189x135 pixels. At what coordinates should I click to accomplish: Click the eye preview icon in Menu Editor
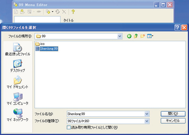click(x=39, y=12)
